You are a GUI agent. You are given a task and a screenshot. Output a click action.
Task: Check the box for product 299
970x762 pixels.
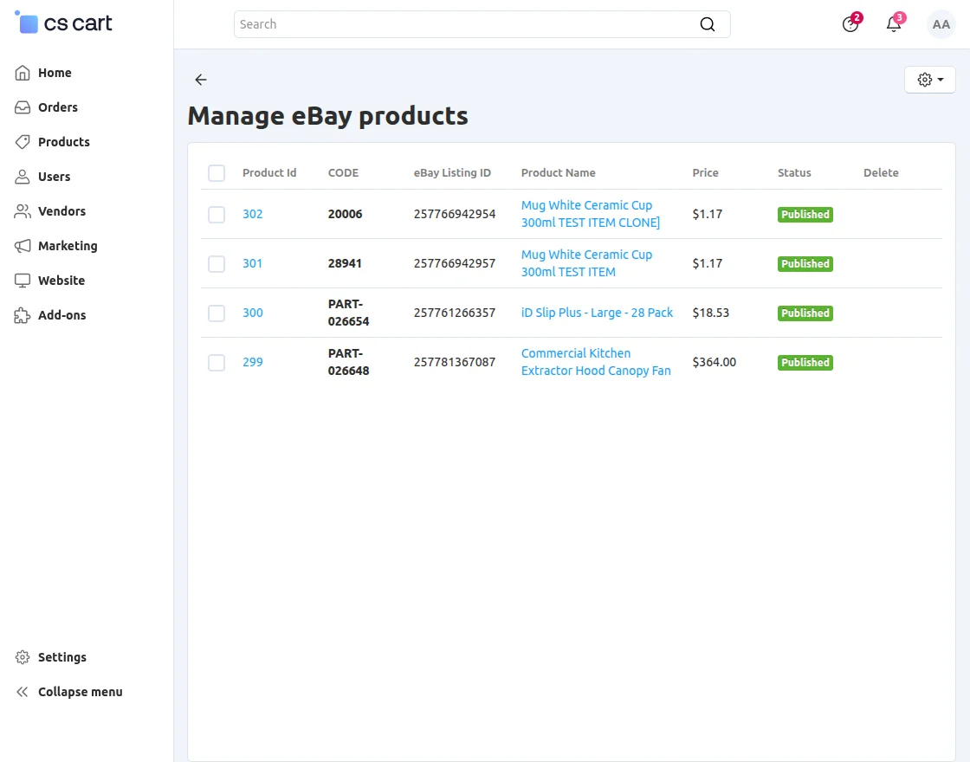[x=217, y=363]
